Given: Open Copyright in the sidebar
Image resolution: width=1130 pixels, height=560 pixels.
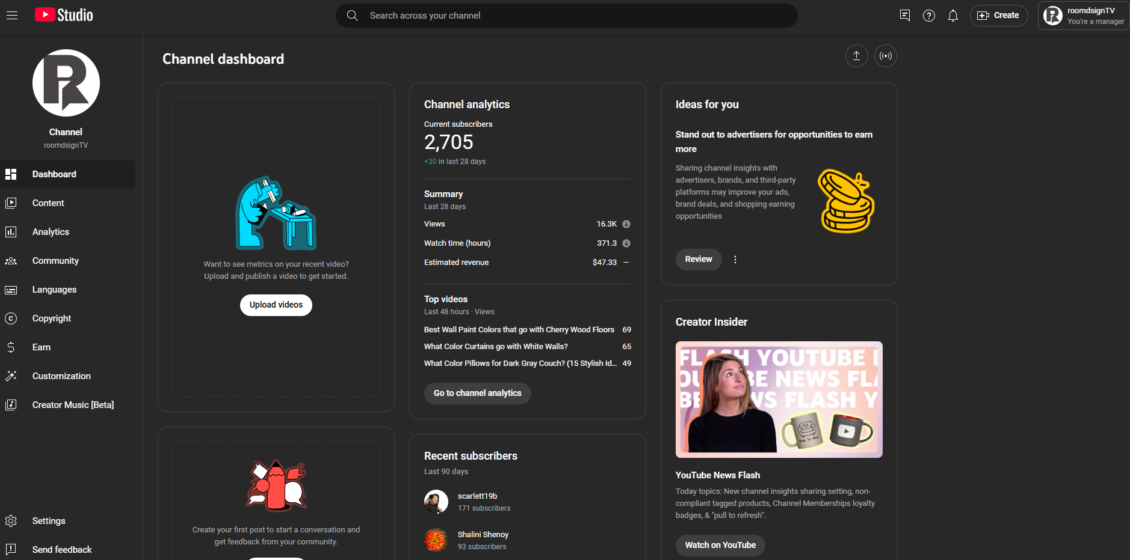Looking at the screenshot, I should tap(67, 318).
